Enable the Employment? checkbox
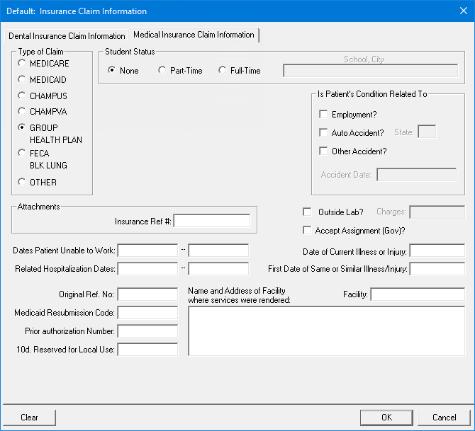475x431 pixels. pyautogui.click(x=324, y=115)
